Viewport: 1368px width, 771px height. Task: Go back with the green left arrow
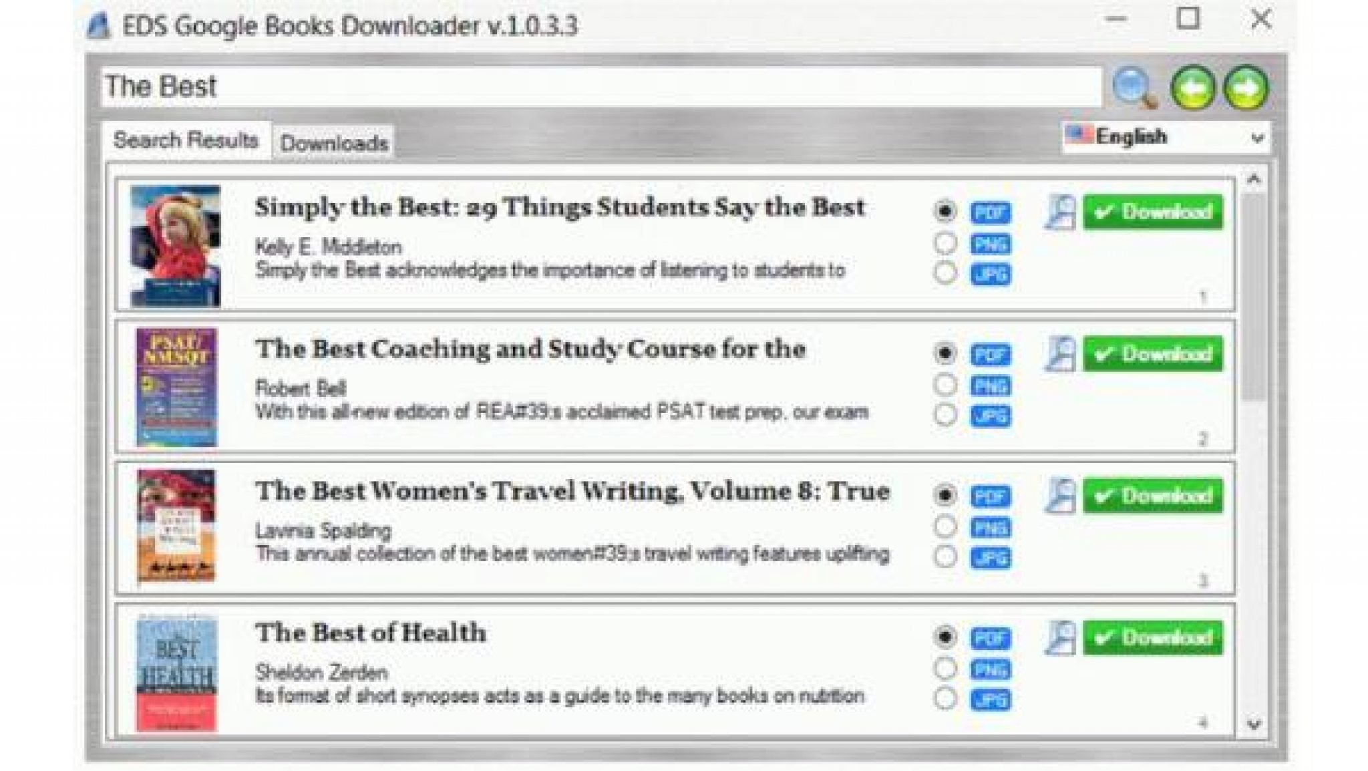click(x=1193, y=88)
